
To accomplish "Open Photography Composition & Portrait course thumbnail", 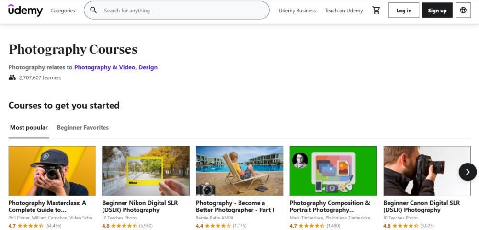I will 333,171.
